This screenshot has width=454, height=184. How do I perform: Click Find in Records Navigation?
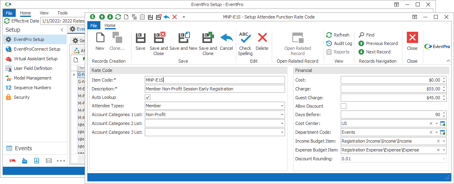tap(367, 35)
